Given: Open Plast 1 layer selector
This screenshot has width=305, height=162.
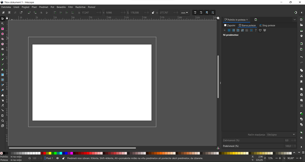Looking at the screenshot, I should pyautogui.click(x=49, y=158).
